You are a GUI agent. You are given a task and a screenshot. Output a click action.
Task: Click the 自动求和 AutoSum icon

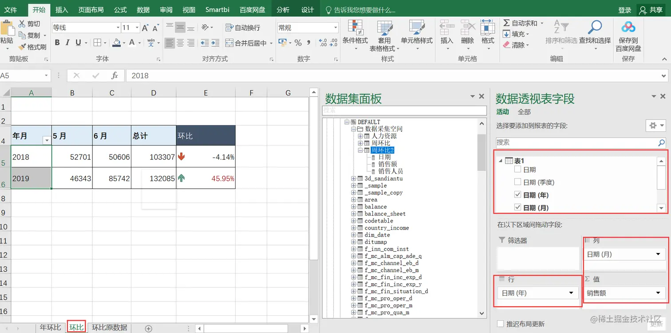click(507, 24)
